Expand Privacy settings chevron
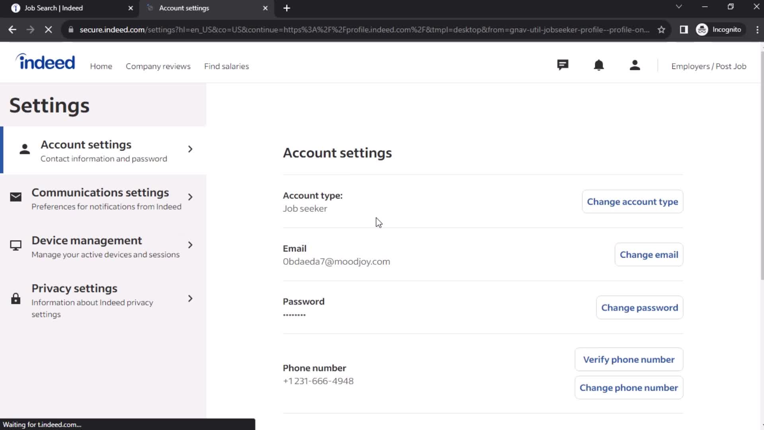 [190, 299]
